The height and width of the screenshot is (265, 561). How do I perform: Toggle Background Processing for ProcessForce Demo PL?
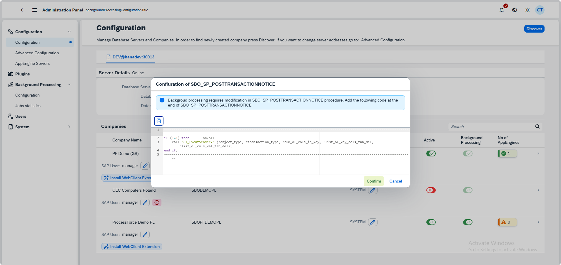pyautogui.click(x=467, y=222)
